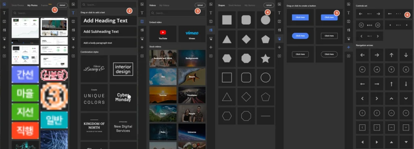
Task: Click Add Subheading Text
Action: click(108, 31)
